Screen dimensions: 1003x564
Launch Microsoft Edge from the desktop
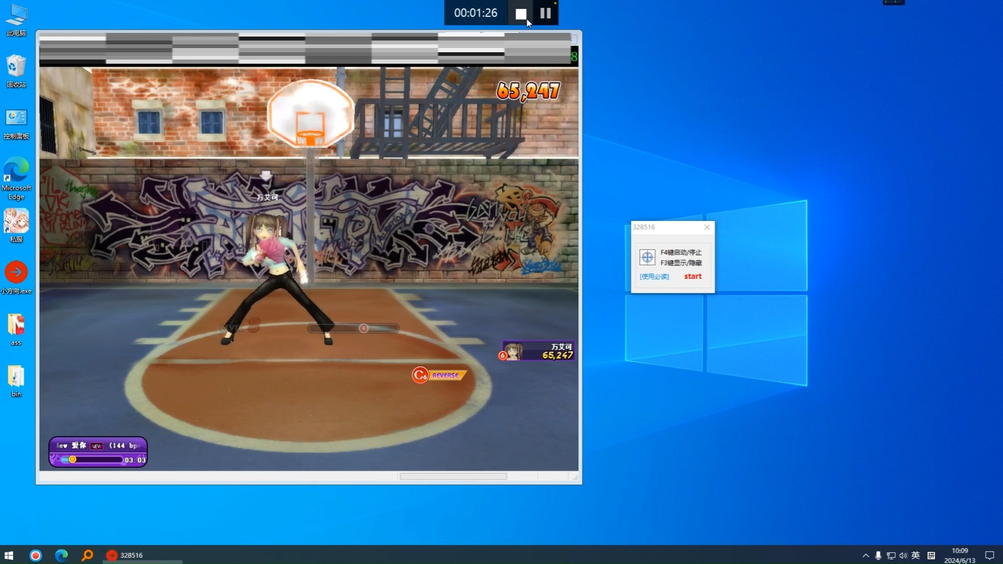(x=16, y=179)
